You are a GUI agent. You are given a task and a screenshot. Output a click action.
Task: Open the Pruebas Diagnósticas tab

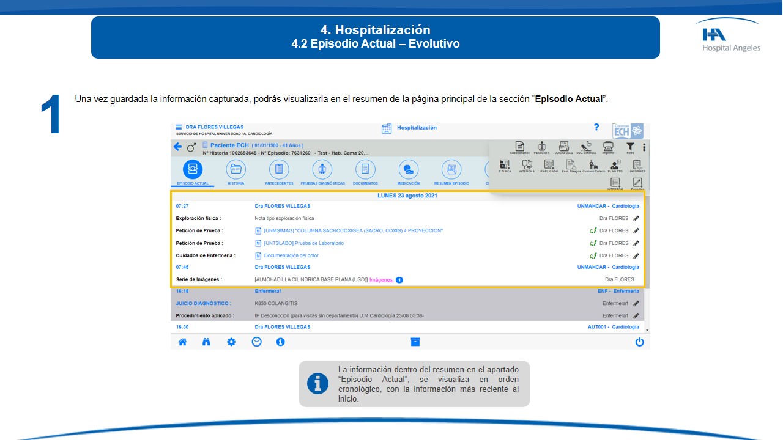pyautogui.click(x=322, y=170)
